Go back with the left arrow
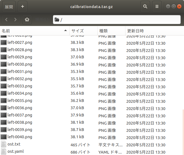This screenshot has height=155, width=184. click(x=6, y=20)
